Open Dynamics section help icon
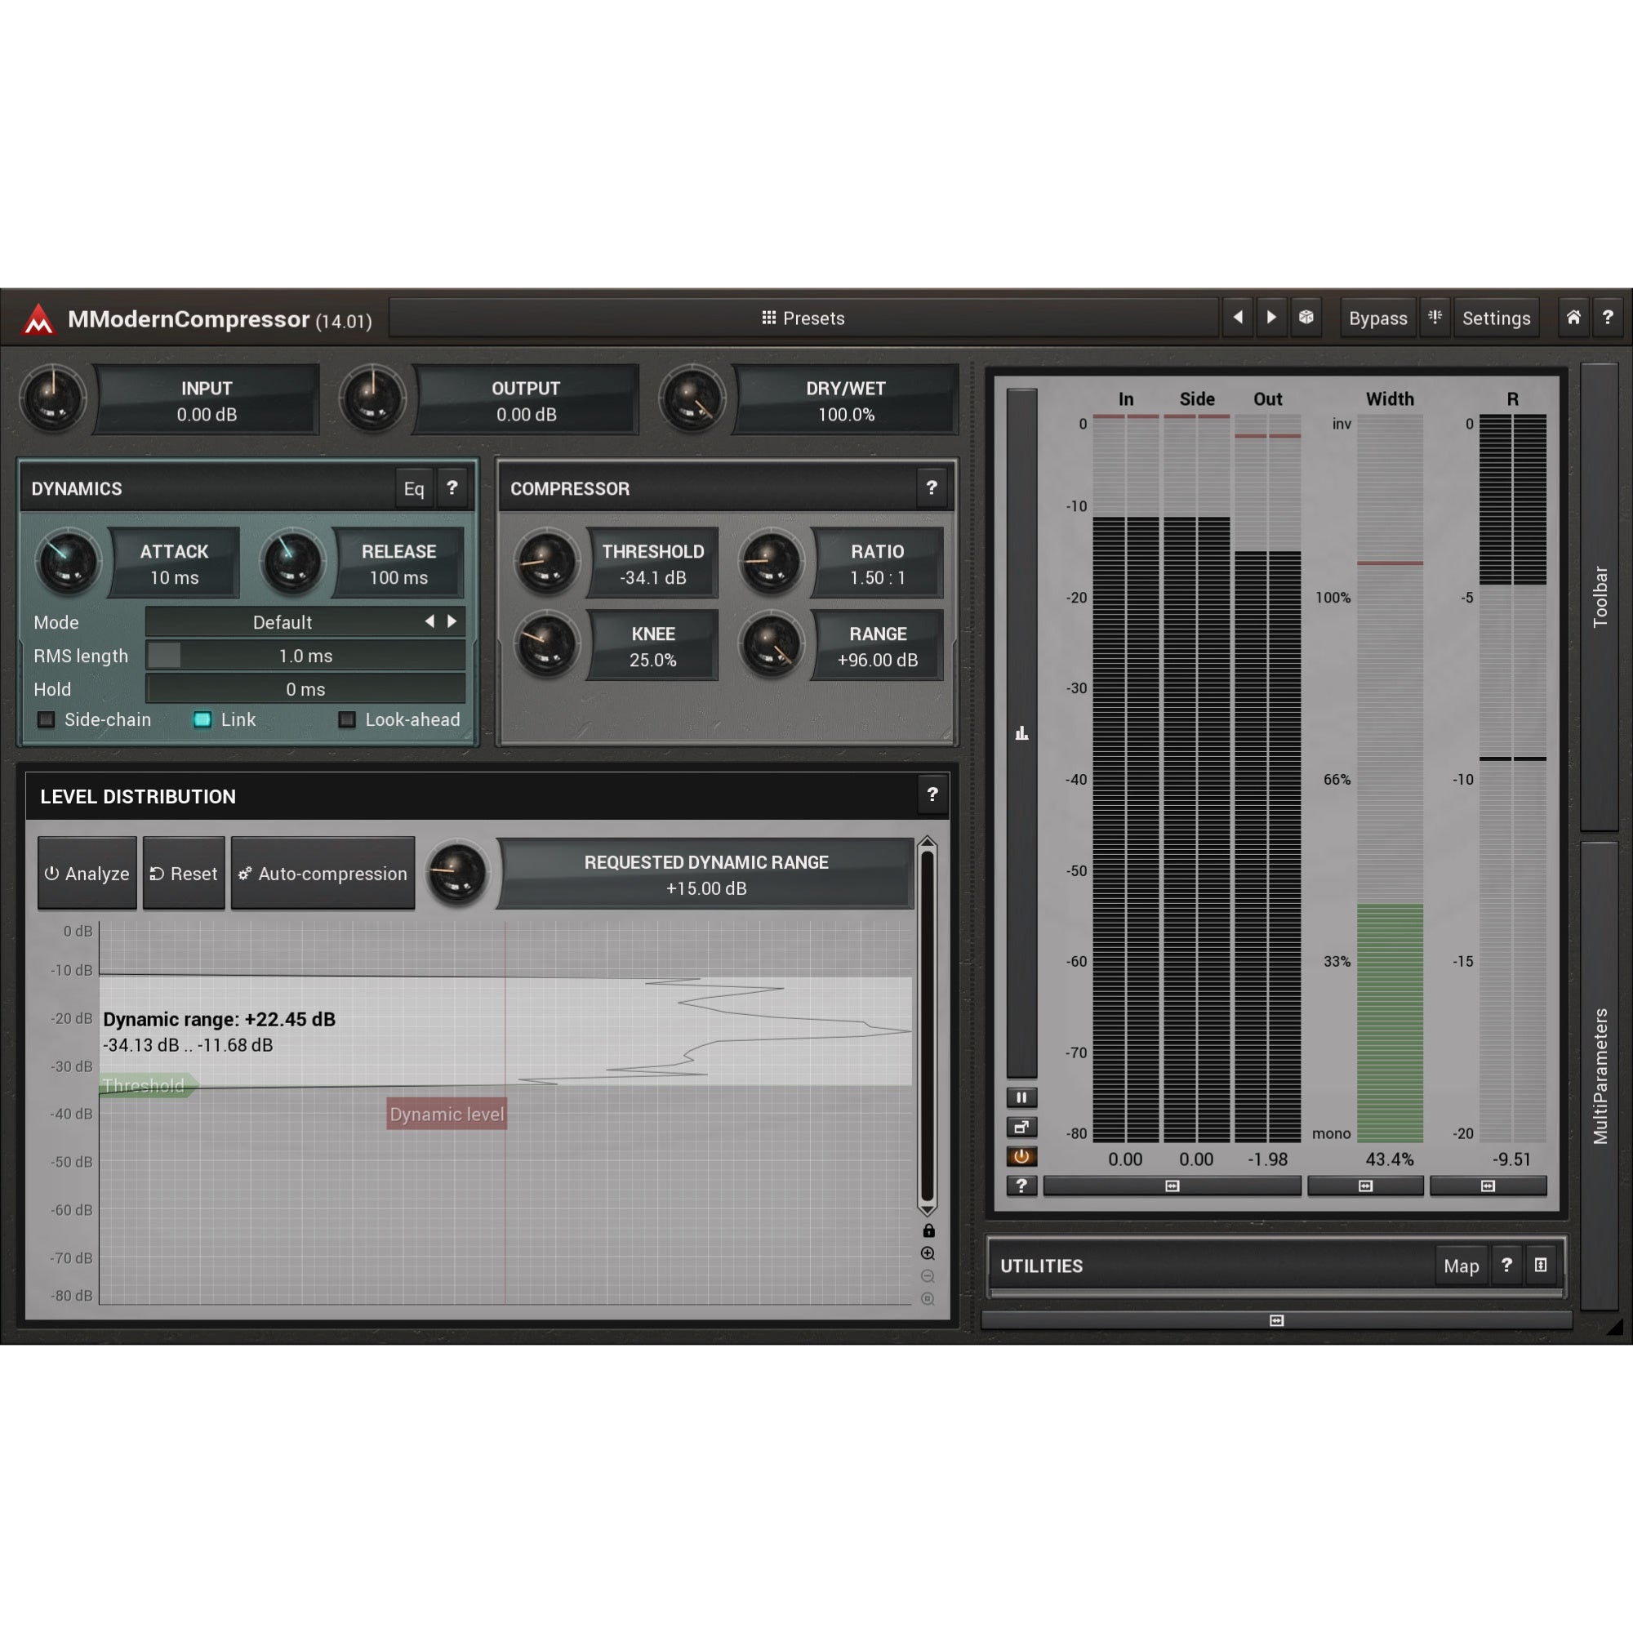Image resolution: width=1633 pixels, height=1633 pixels. (452, 487)
